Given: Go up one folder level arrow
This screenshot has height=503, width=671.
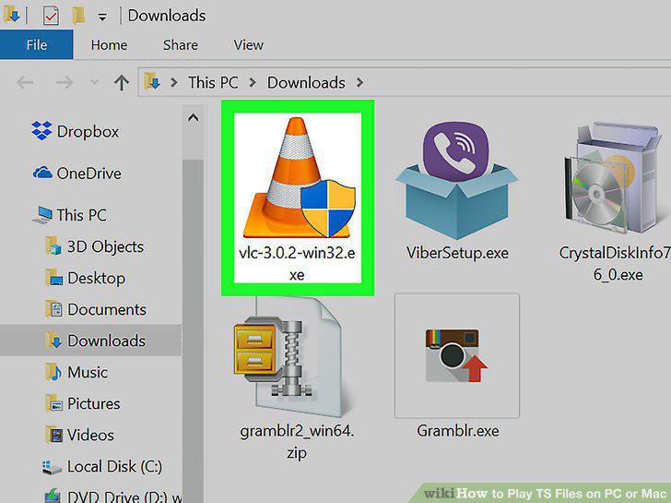Looking at the screenshot, I should [122, 82].
